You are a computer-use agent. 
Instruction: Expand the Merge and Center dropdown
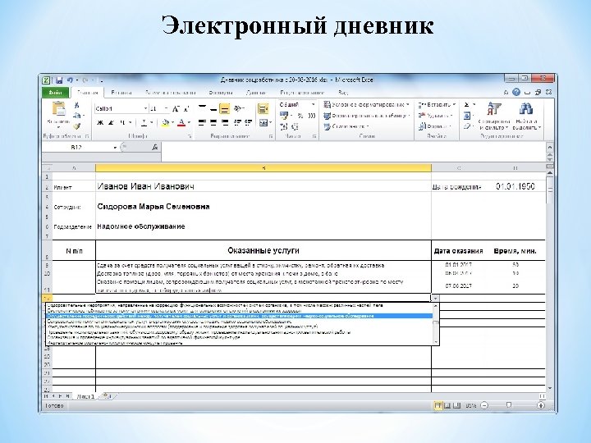coord(271,122)
